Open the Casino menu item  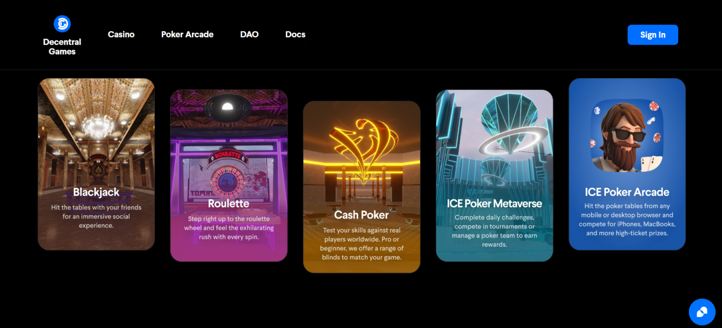pos(121,34)
